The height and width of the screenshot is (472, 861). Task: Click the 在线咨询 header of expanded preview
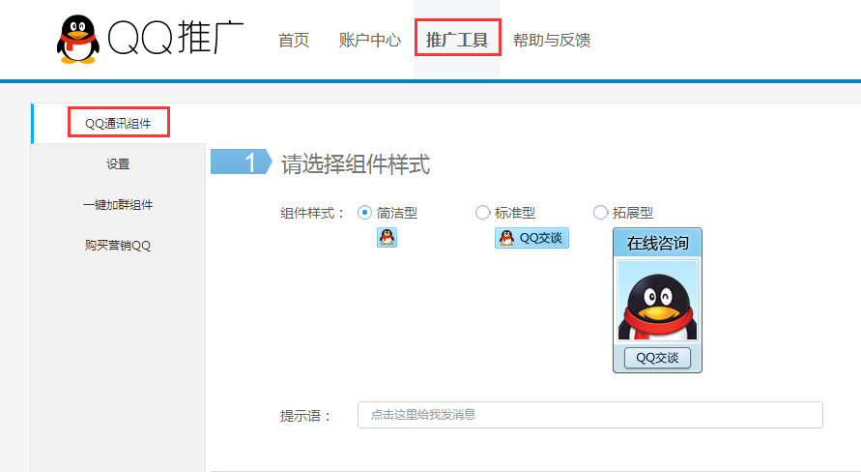[x=657, y=243]
